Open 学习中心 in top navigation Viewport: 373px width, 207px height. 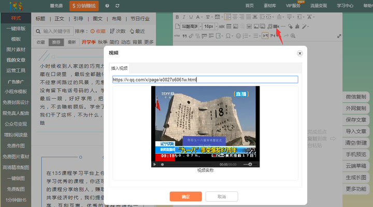[x=345, y=6]
